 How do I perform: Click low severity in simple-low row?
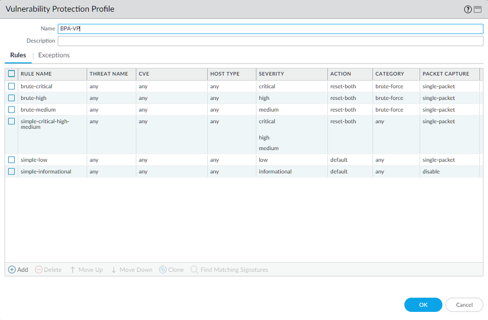pyautogui.click(x=263, y=160)
